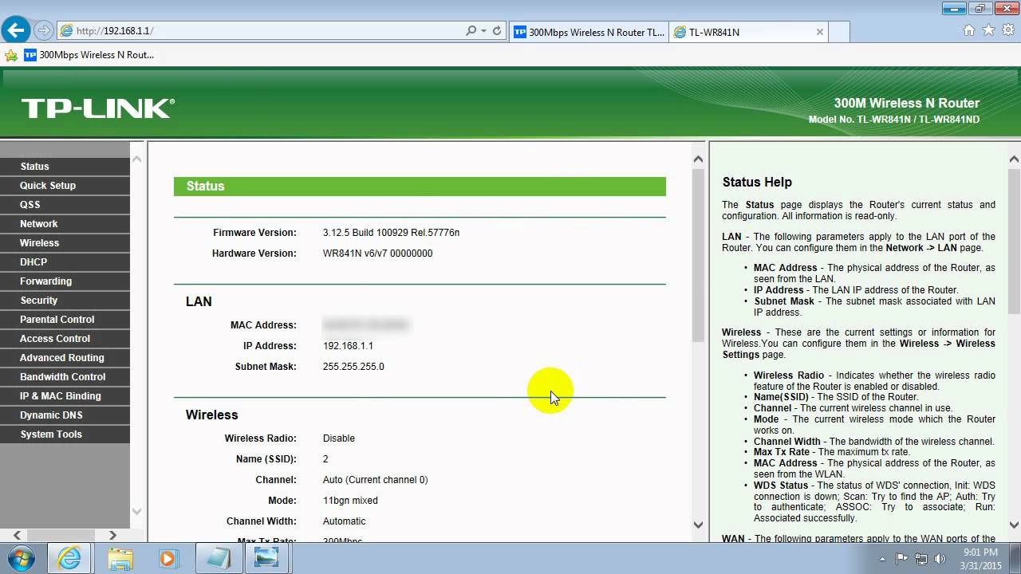Click the notepad-style taskbar icon
Image resolution: width=1021 pixels, height=574 pixels.
(217, 557)
